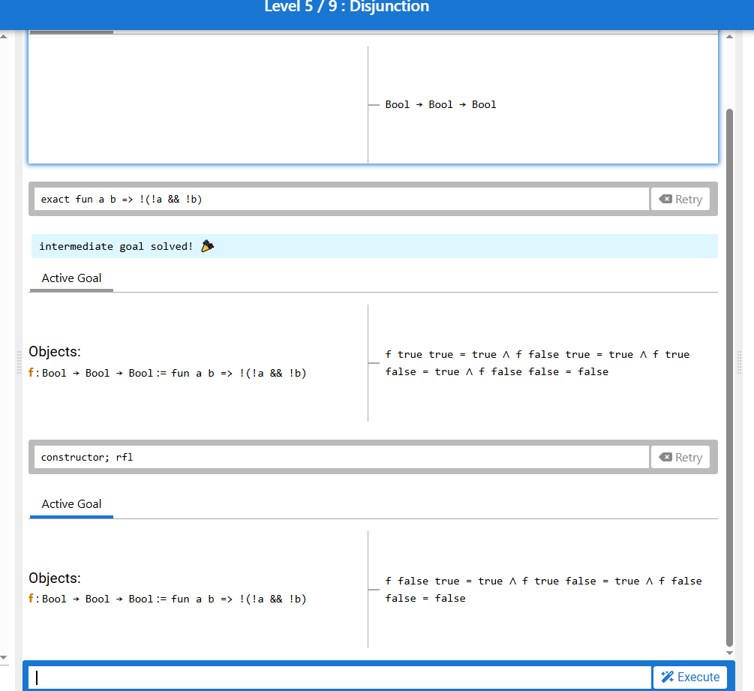Retry the 'constructor; rfl' step
The width and height of the screenshot is (754, 691).
pos(680,458)
